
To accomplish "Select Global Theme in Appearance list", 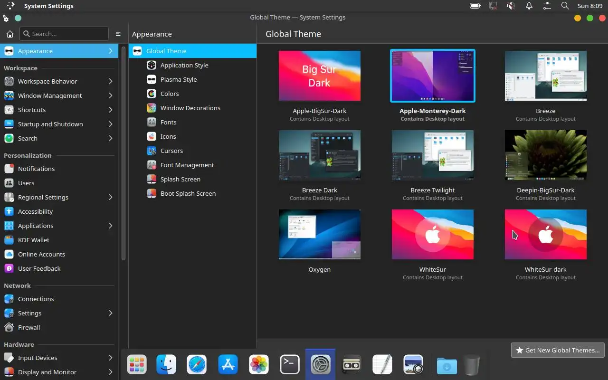I will click(192, 51).
